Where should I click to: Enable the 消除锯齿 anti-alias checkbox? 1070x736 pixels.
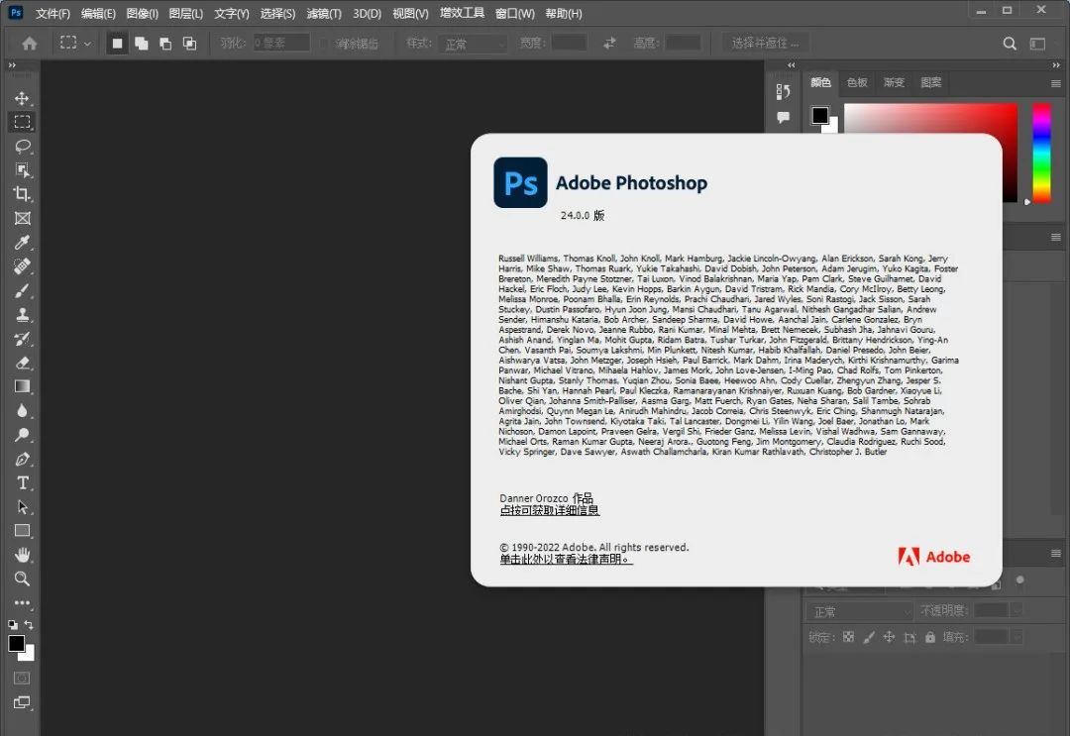pyautogui.click(x=323, y=44)
